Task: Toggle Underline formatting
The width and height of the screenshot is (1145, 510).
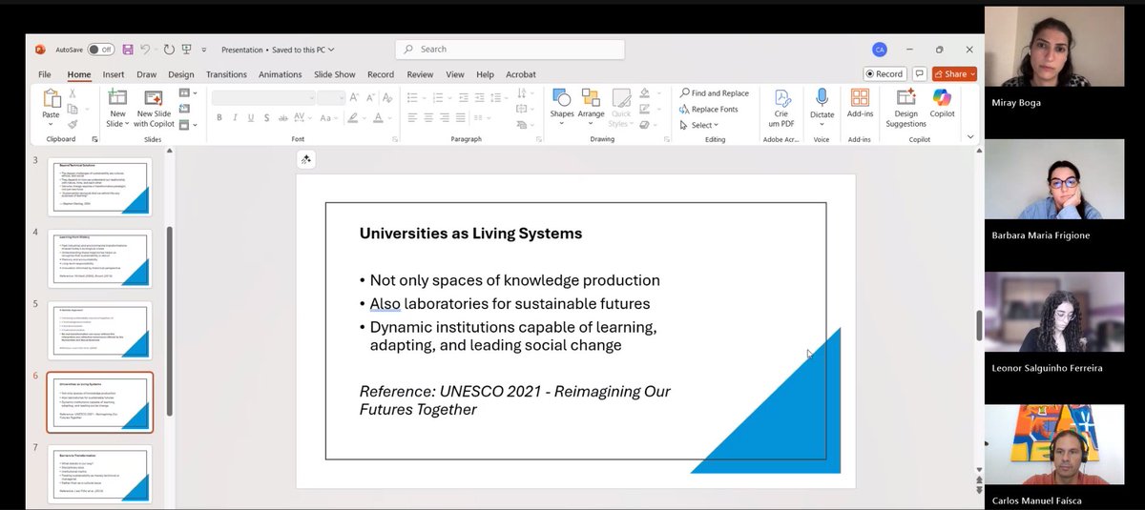Action: pyautogui.click(x=250, y=118)
